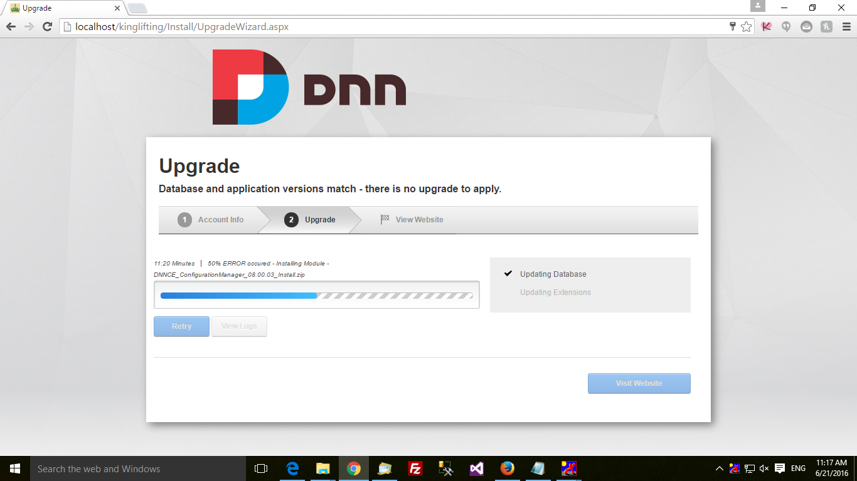Launch Firefox from the taskbar
The width and height of the screenshot is (857, 481).
tap(508, 468)
